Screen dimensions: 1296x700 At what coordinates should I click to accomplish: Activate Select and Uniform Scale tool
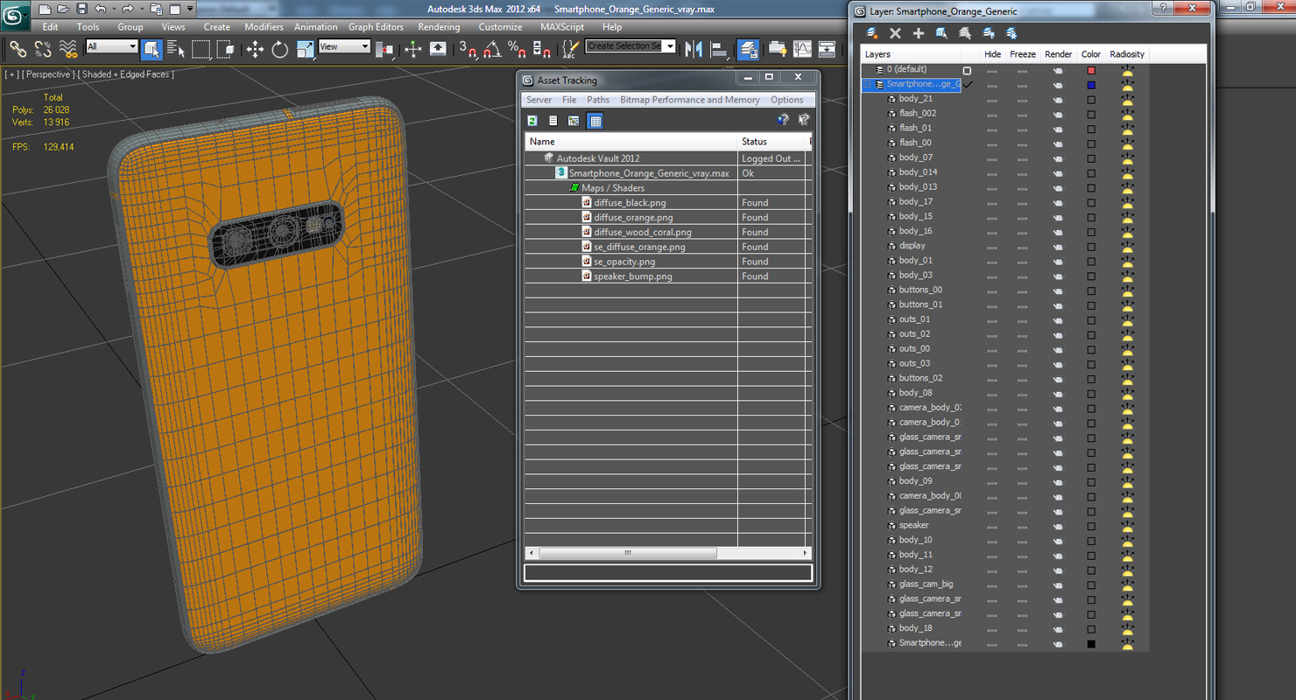[x=305, y=49]
